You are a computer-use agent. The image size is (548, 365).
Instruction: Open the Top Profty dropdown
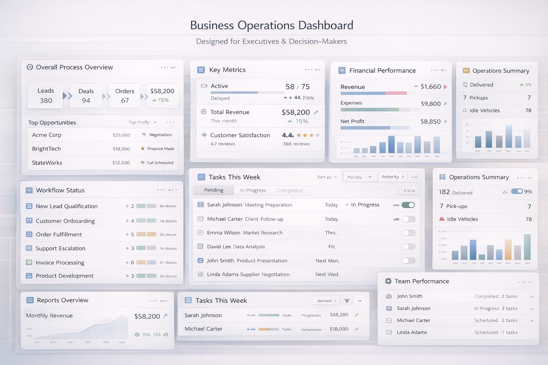(x=142, y=122)
